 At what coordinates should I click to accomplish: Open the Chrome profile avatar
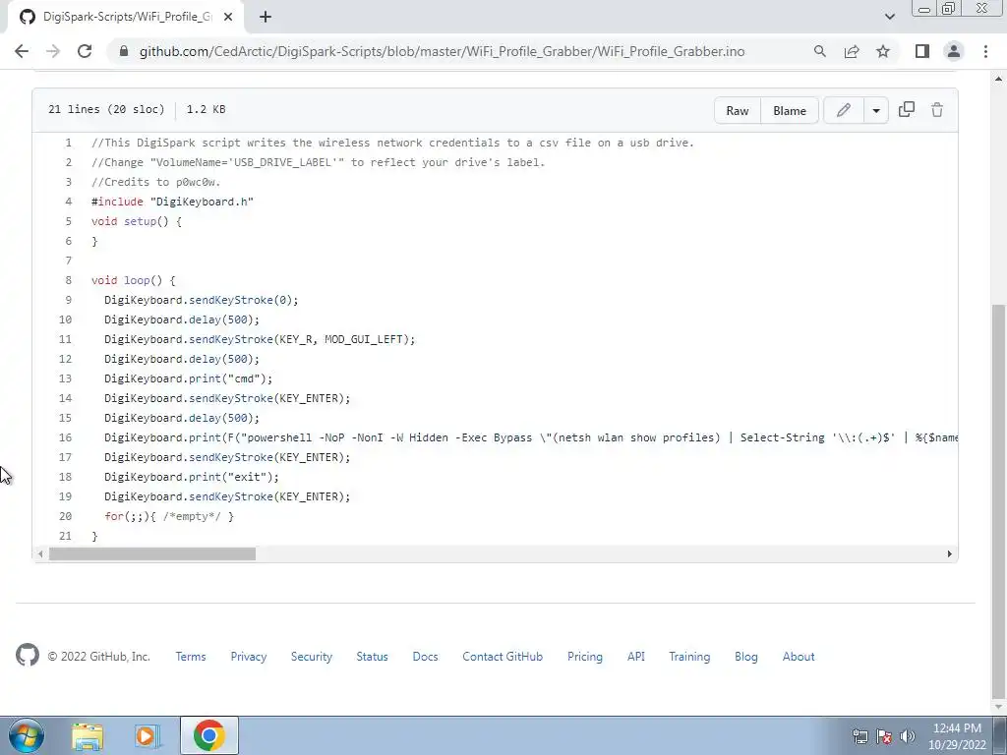(954, 51)
